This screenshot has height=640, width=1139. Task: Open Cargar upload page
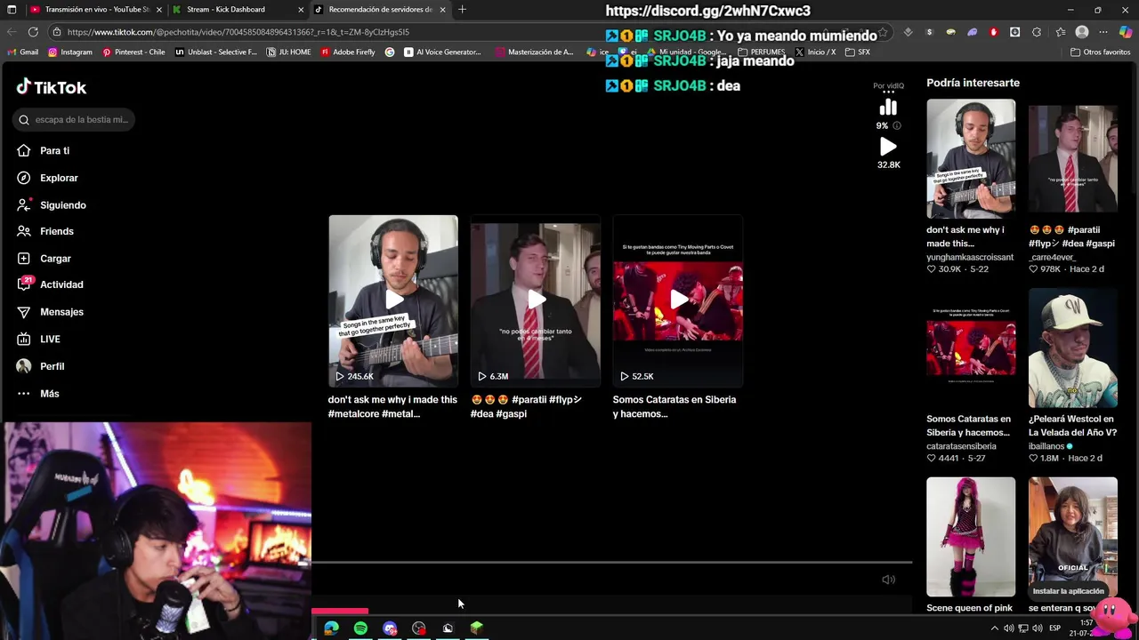55,258
